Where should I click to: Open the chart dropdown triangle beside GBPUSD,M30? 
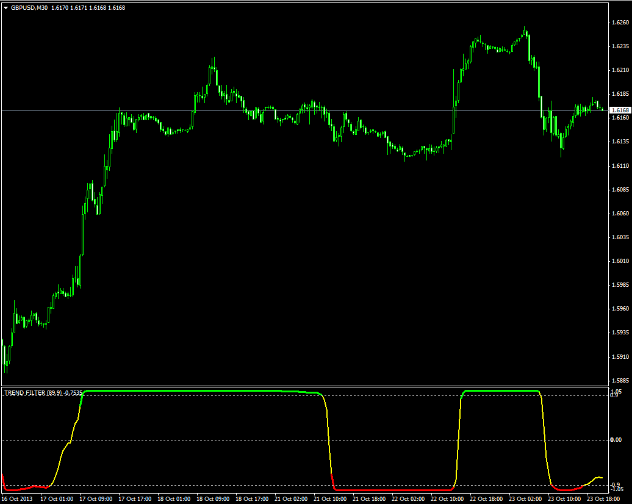pos(5,8)
